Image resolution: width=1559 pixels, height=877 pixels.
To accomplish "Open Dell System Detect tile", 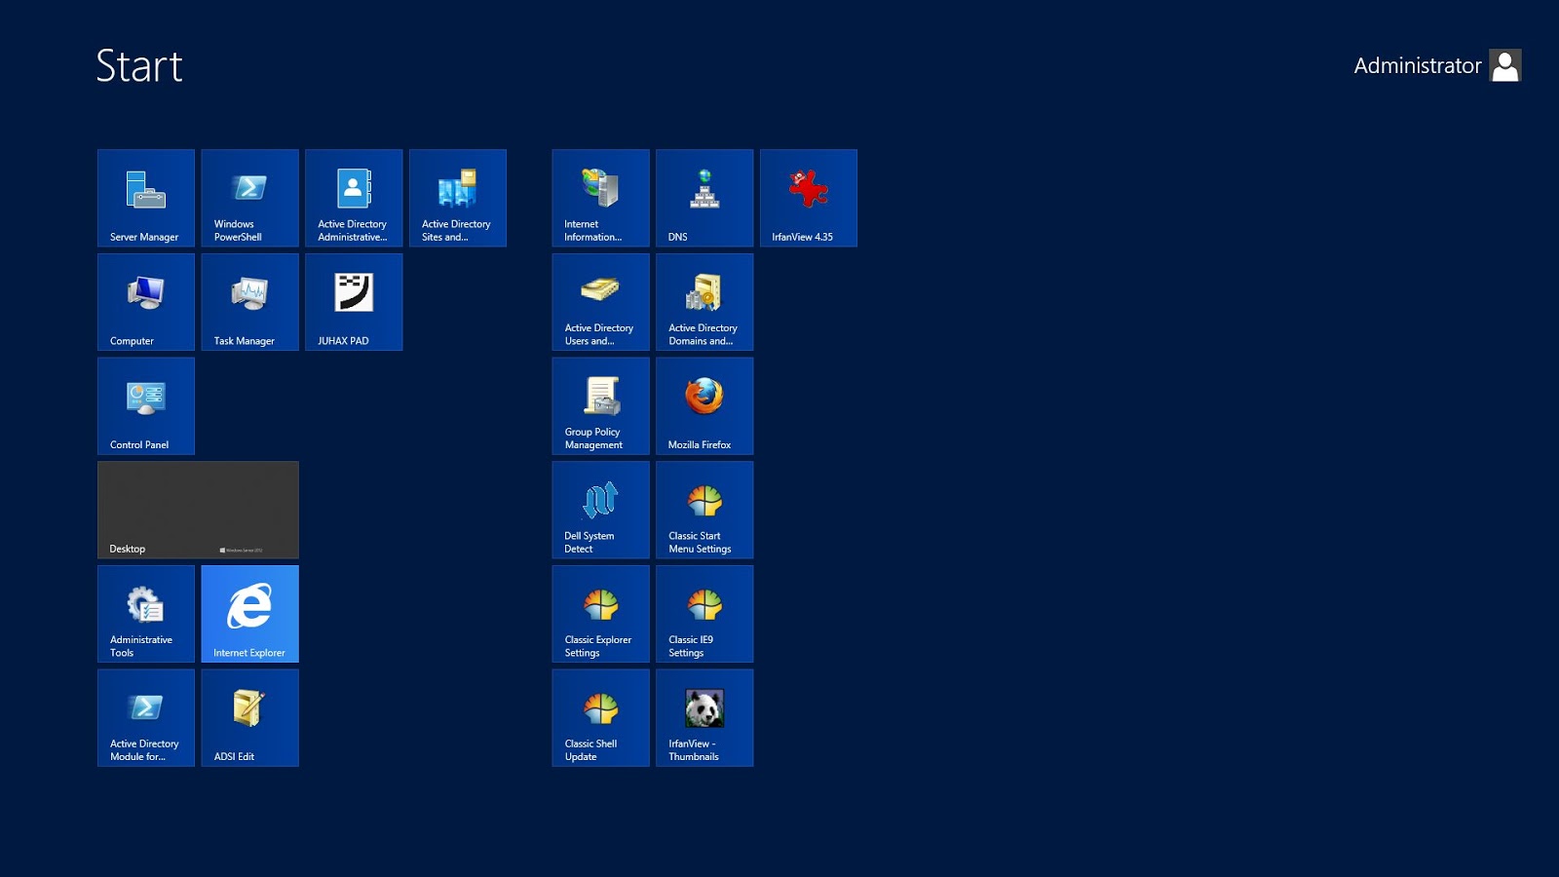I will click(x=601, y=510).
